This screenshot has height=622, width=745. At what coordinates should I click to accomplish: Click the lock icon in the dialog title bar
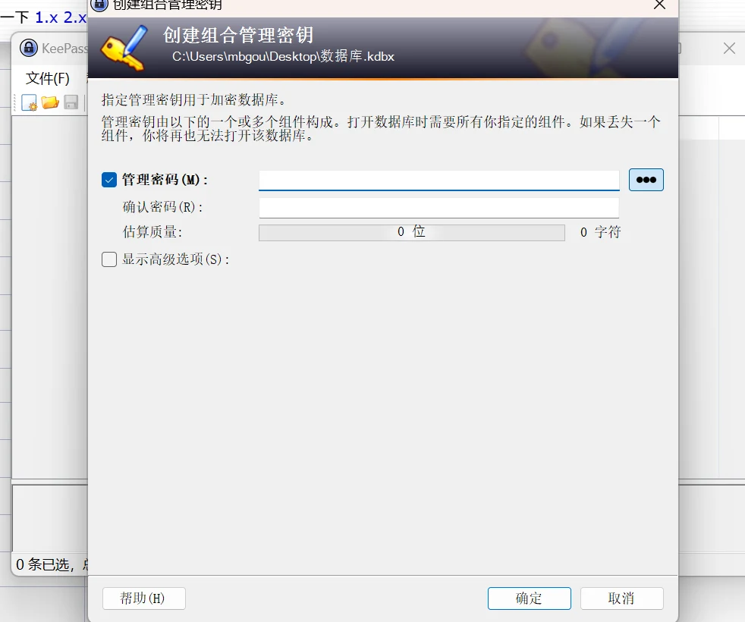[x=99, y=5]
